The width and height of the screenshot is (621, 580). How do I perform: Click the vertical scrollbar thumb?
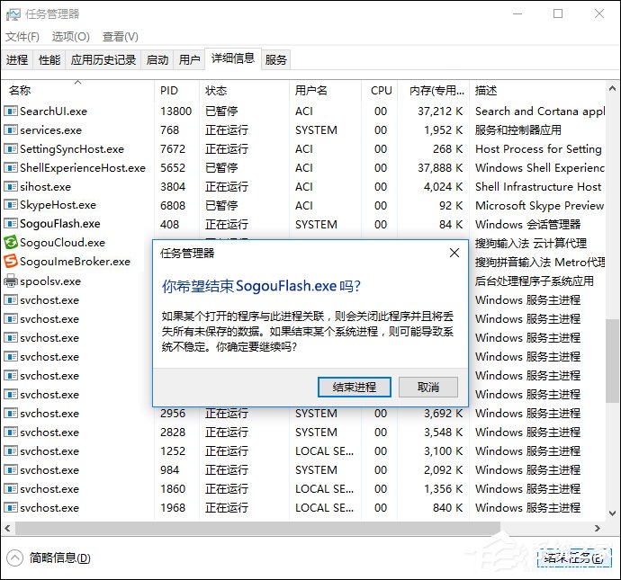(613, 360)
